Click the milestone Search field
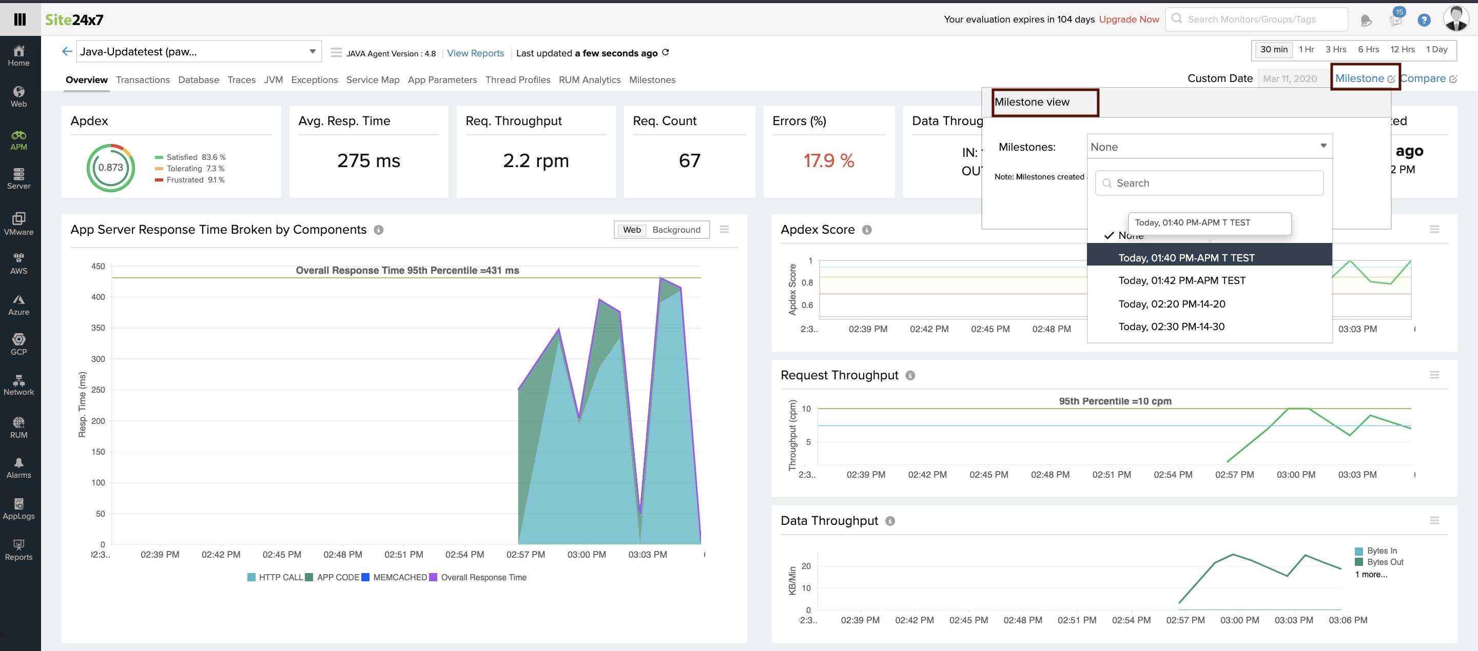Image resolution: width=1478 pixels, height=651 pixels. (1209, 183)
